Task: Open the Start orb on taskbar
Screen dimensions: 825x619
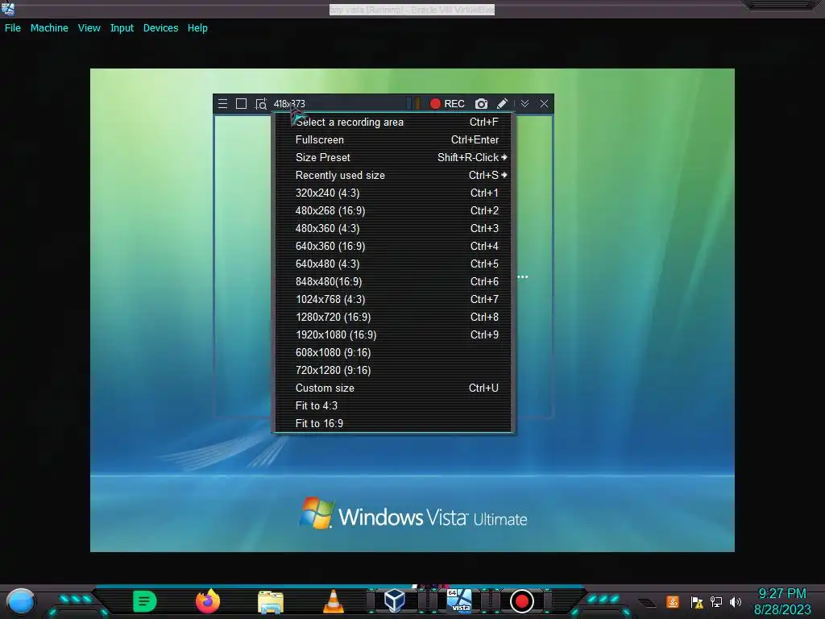Action: click(20, 601)
